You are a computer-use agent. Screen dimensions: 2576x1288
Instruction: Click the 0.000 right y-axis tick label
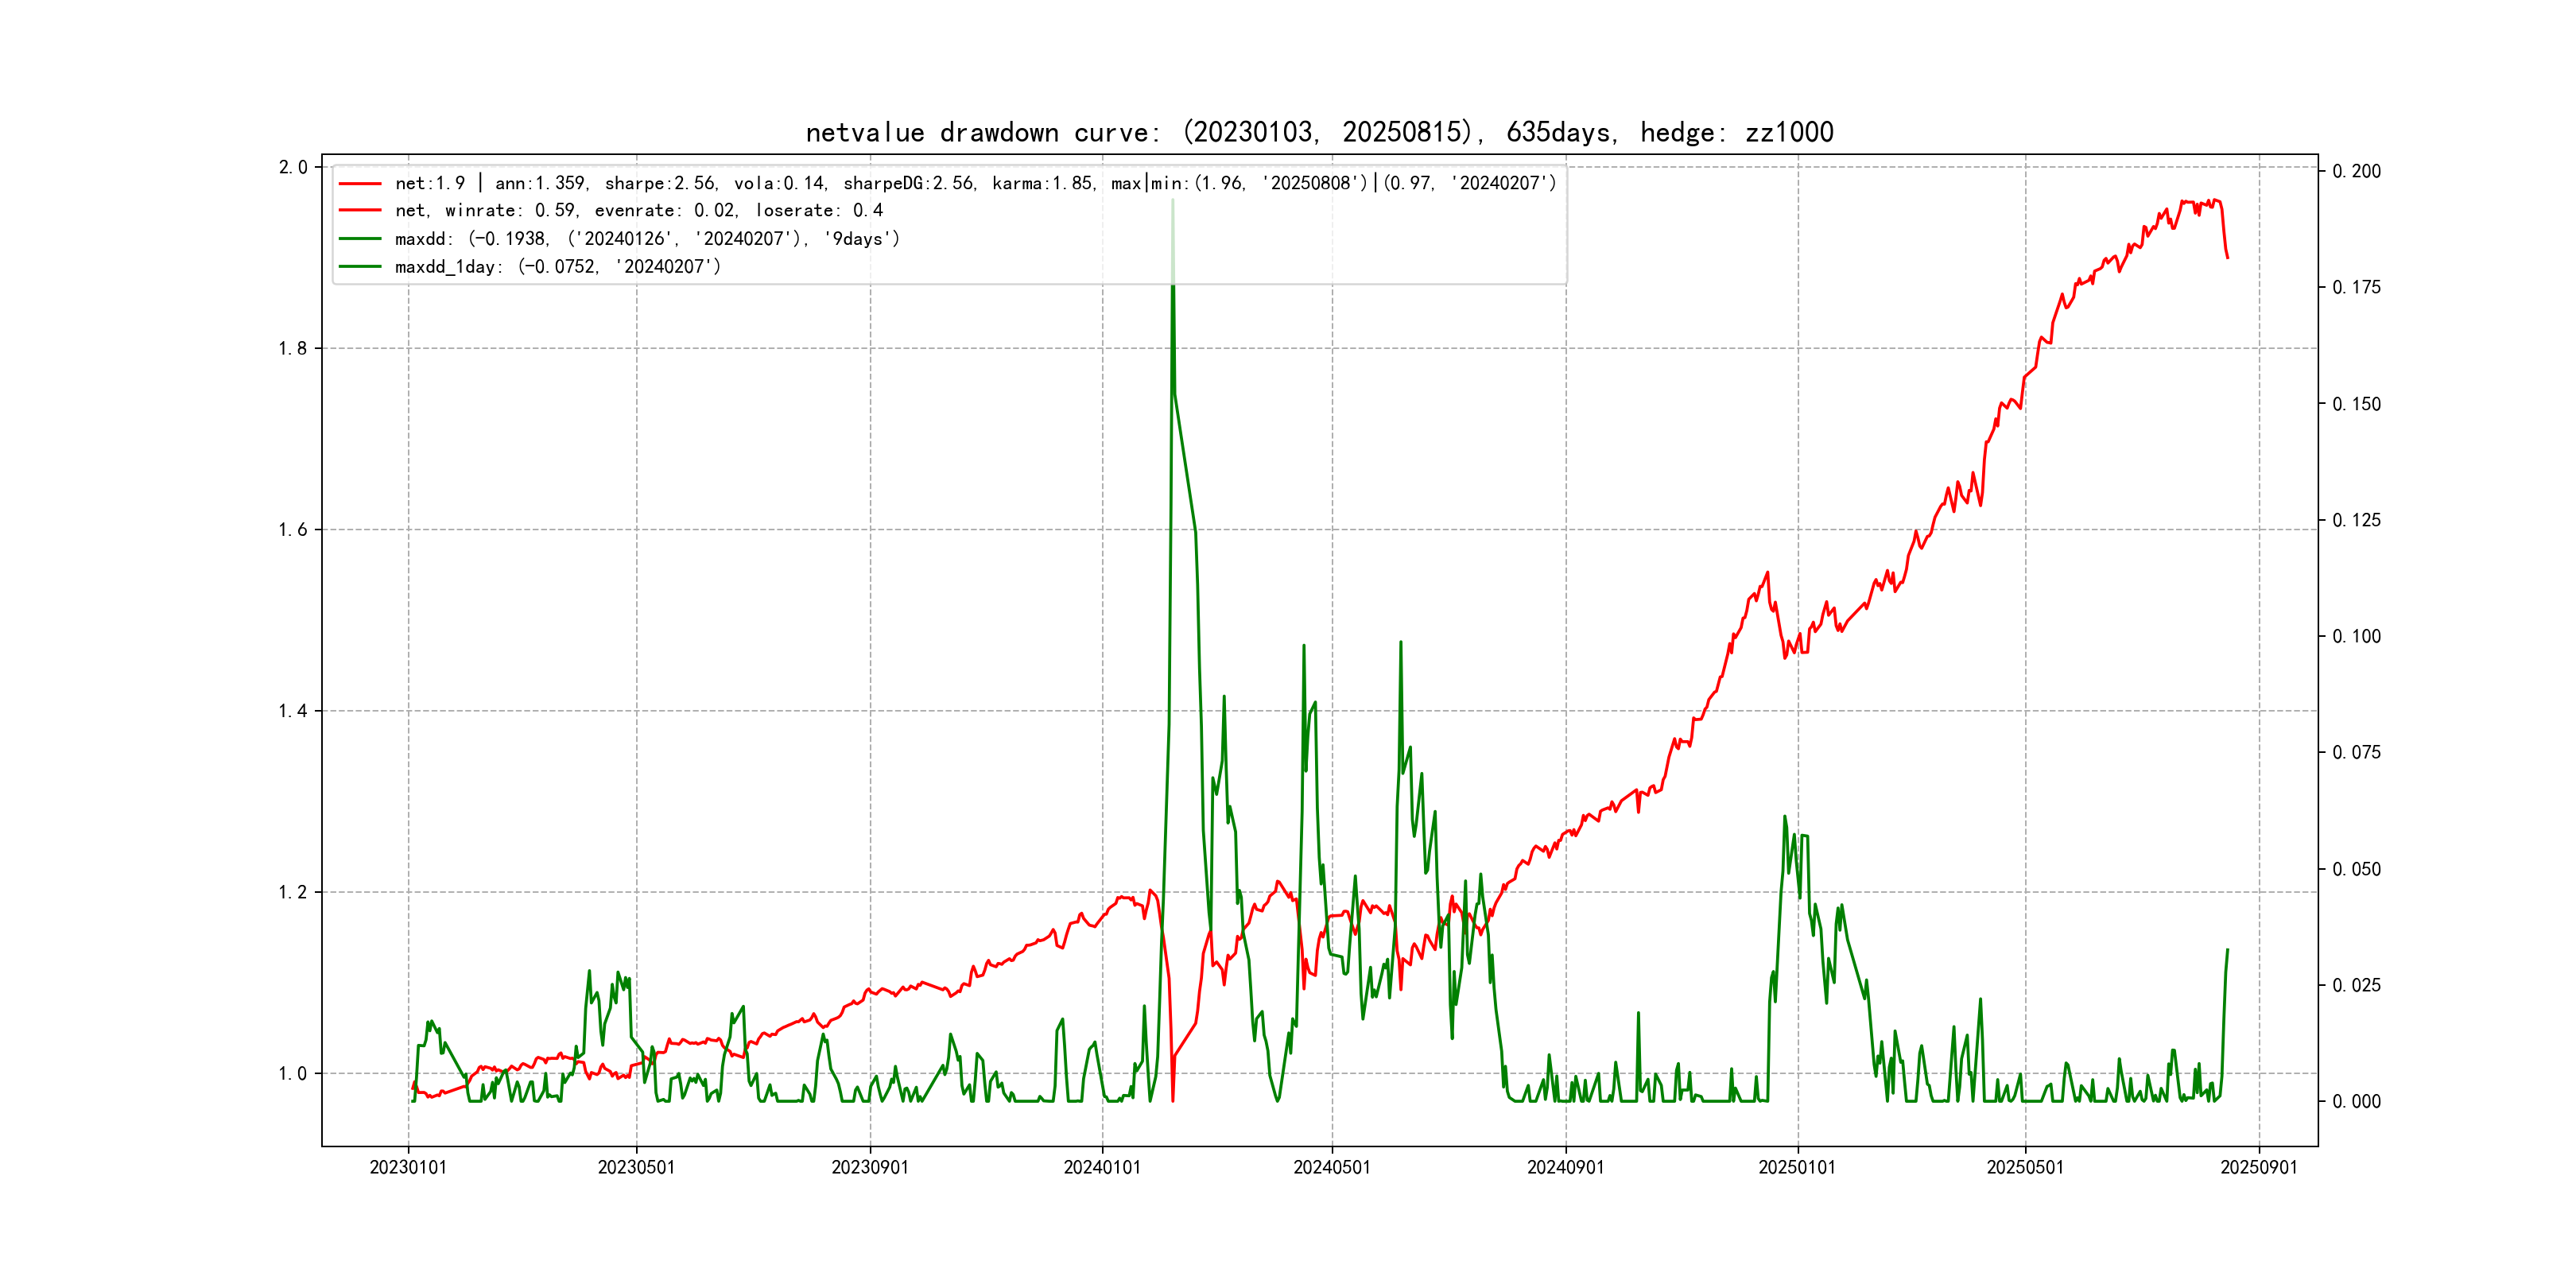(2356, 1101)
